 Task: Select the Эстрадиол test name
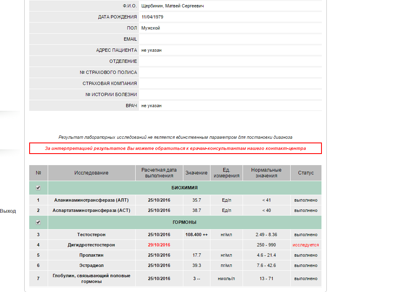click(91, 265)
